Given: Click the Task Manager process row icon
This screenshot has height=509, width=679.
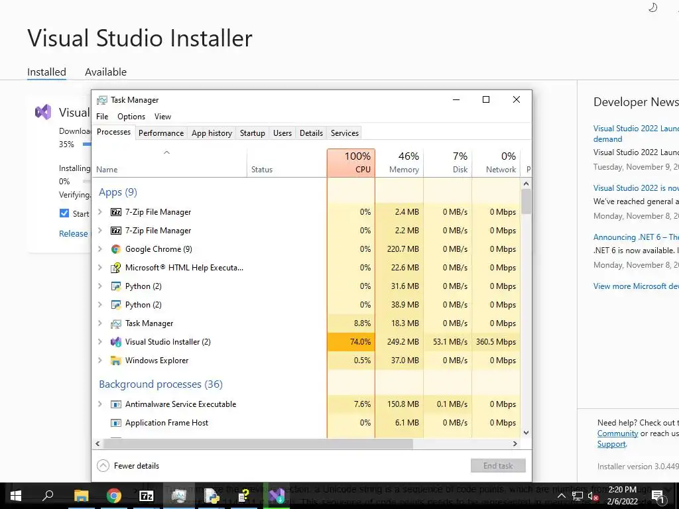Looking at the screenshot, I should 115,323.
